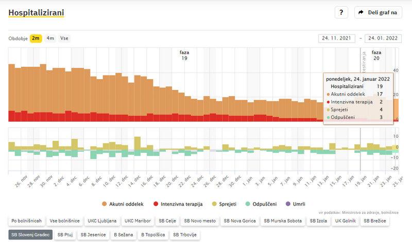Screen dimensions: 412x242
Task: Switch to SB Celje hospital
Action: tap(167, 221)
